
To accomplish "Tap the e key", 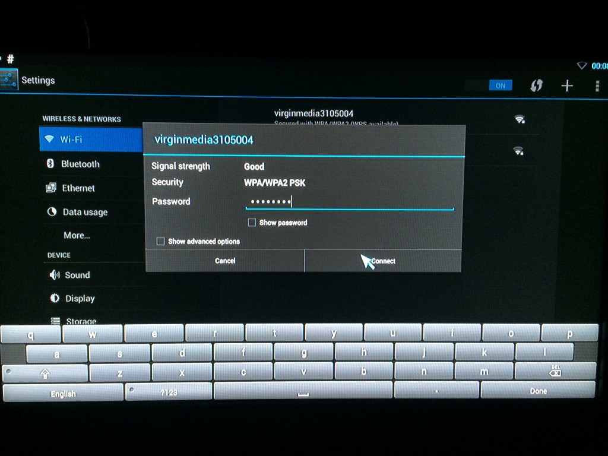I will tap(154, 334).
